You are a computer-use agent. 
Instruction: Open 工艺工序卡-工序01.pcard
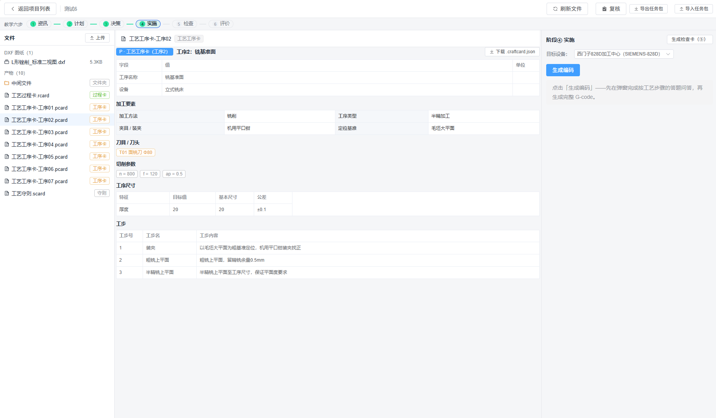(57, 108)
